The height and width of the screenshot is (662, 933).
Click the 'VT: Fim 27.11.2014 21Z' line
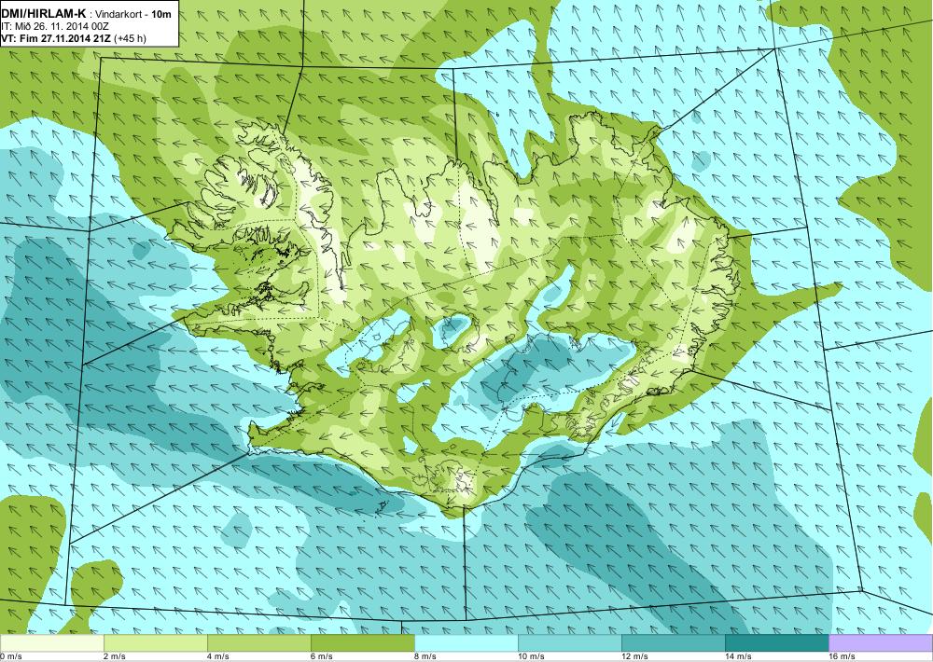(56, 38)
